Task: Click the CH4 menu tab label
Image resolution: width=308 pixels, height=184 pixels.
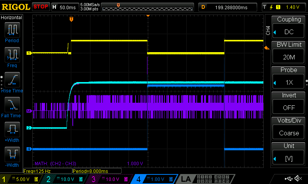Action: tap(268, 30)
